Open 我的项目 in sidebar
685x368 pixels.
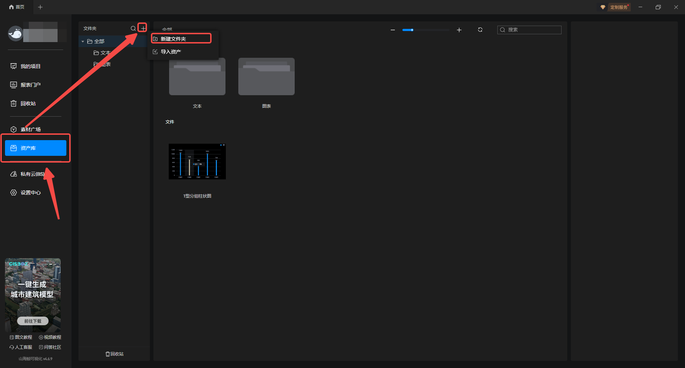(x=30, y=66)
